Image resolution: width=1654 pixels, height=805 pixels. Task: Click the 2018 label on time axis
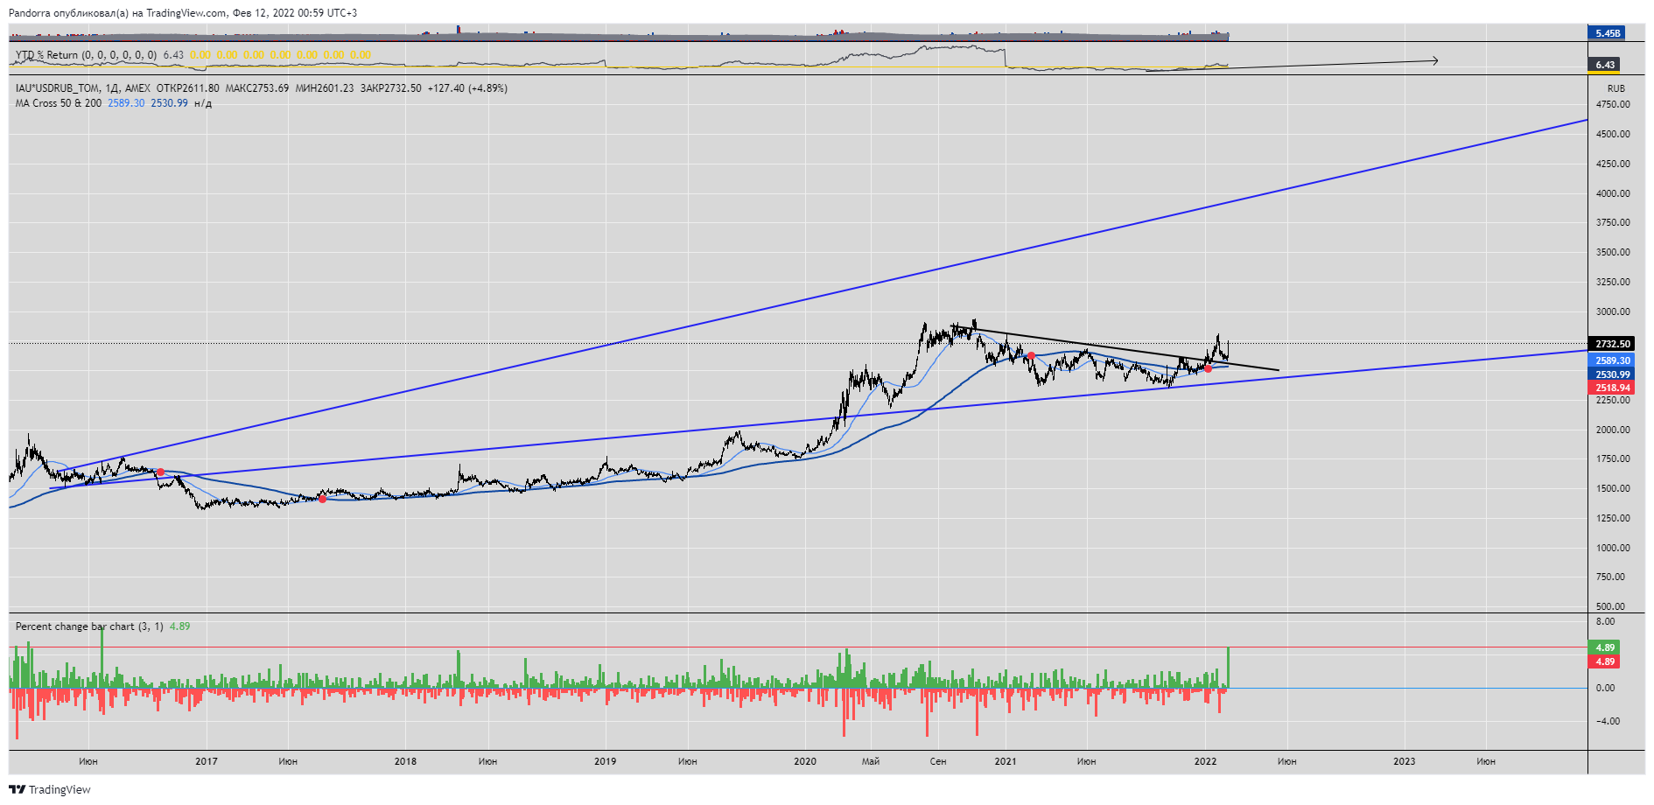(405, 761)
